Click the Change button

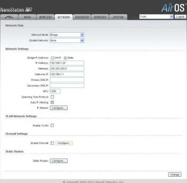coord(175,175)
